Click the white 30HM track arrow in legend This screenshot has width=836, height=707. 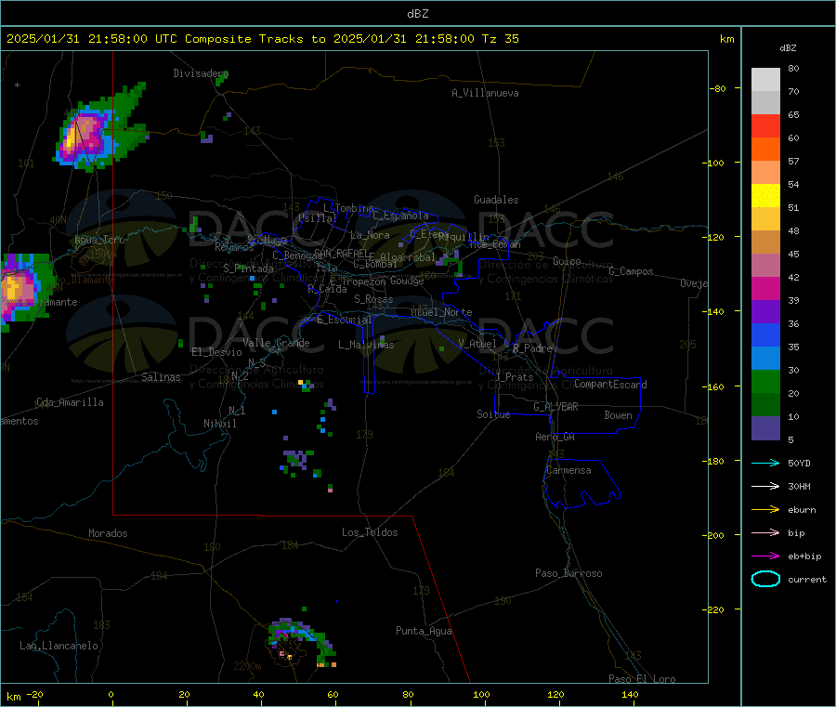765,486
